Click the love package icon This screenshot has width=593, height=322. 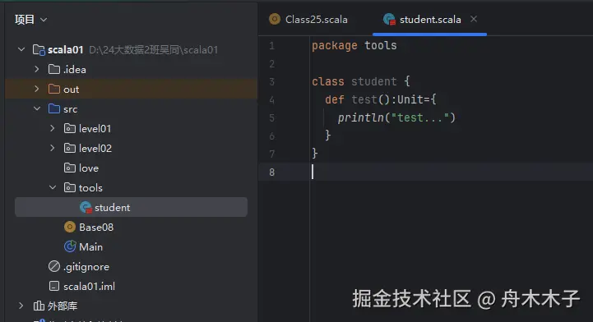[70, 168]
